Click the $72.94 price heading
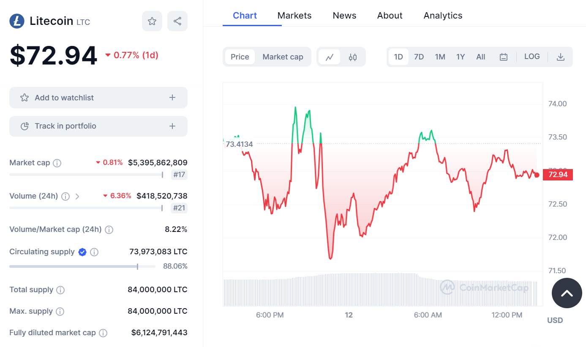The width and height of the screenshot is (586, 347). tap(54, 55)
